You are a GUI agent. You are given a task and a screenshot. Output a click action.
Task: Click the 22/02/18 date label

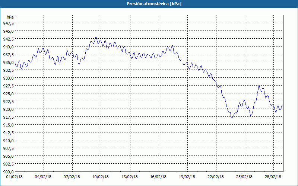coord(216,177)
